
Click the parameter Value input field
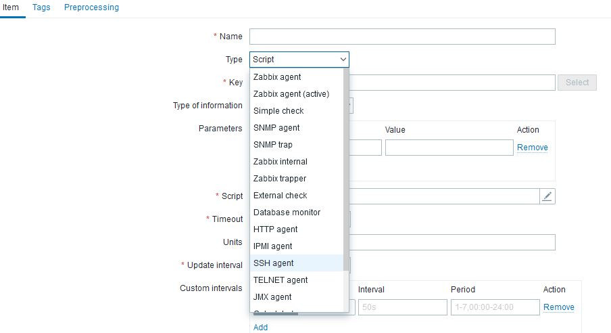(x=449, y=148)
